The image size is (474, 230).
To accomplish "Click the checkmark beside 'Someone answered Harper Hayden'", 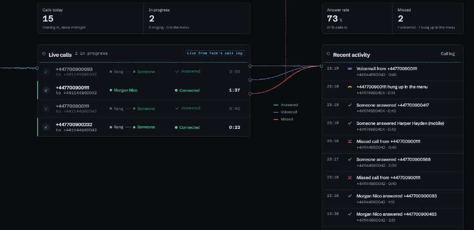I will [350, 123].
